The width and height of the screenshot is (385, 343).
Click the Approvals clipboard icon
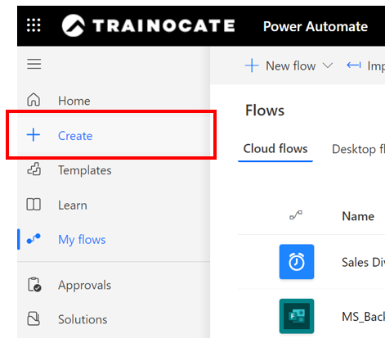point(34,285)
